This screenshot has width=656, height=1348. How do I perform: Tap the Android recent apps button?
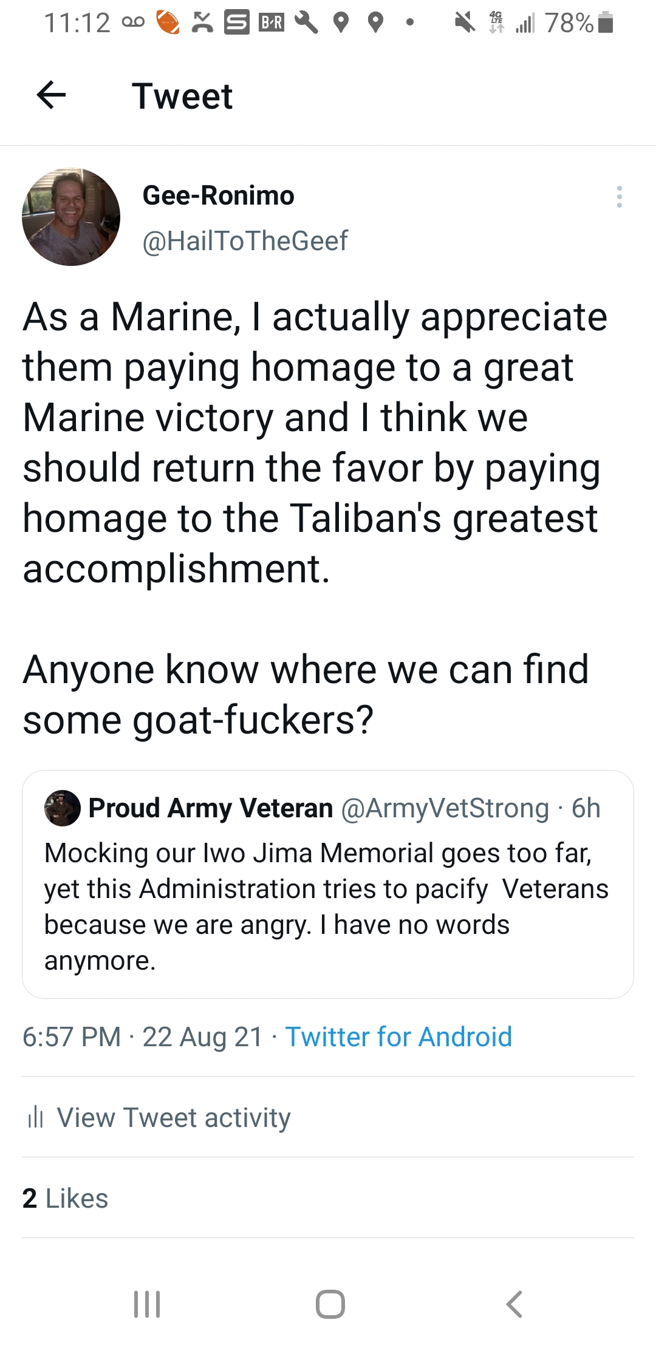[147, 1304]
